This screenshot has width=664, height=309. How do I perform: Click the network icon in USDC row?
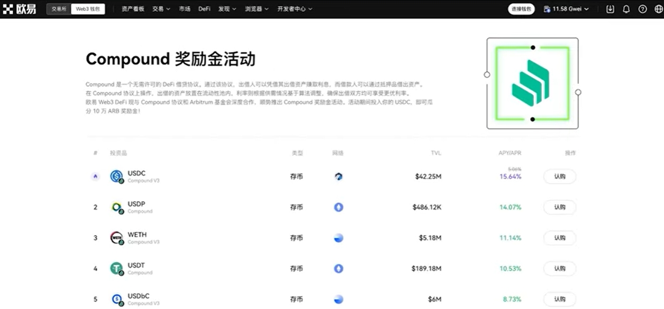339,176
